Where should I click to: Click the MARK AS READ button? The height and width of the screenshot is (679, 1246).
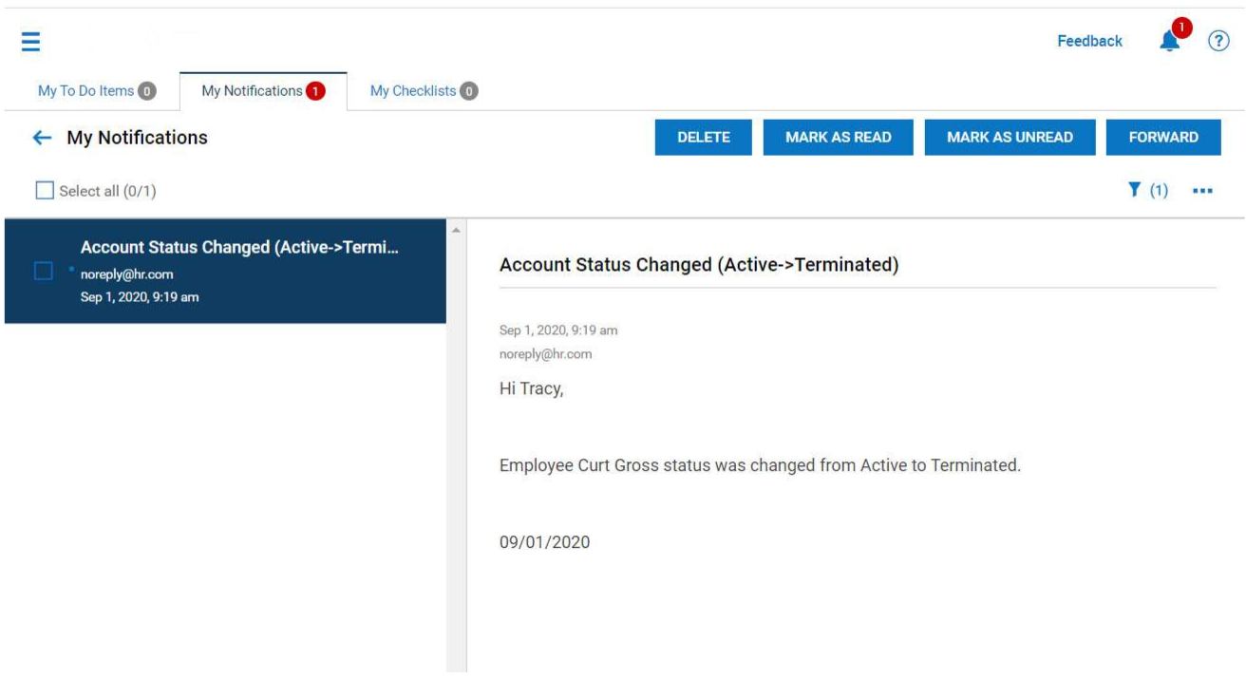(x=839, y=137)
